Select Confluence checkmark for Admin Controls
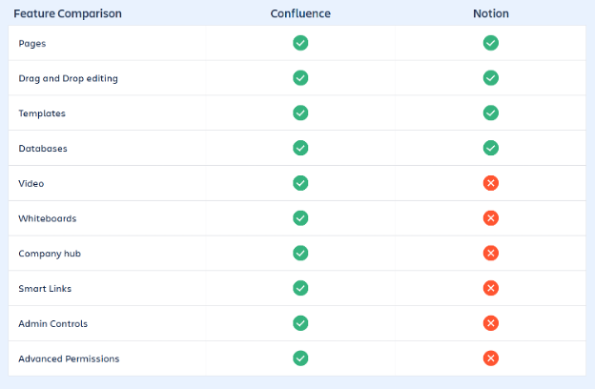The height and width of the screenshot is (389, 595). 300,323
